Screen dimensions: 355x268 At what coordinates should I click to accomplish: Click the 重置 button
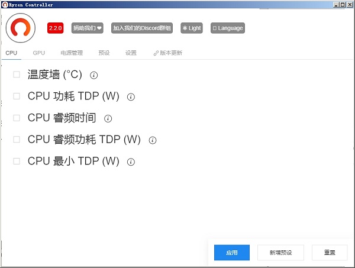pos(330,253)
